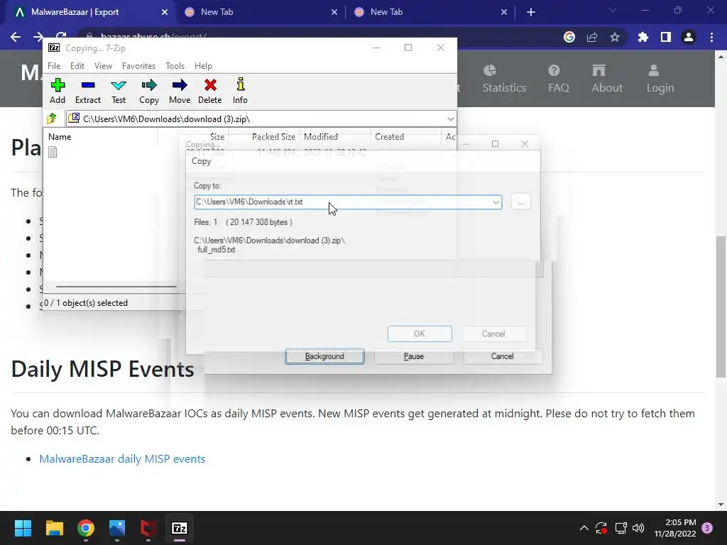The width and height of the screenshot is (727, 545).
Task: Click the Extract toolbar icon in 7-Zip
Action: [87, 91]
